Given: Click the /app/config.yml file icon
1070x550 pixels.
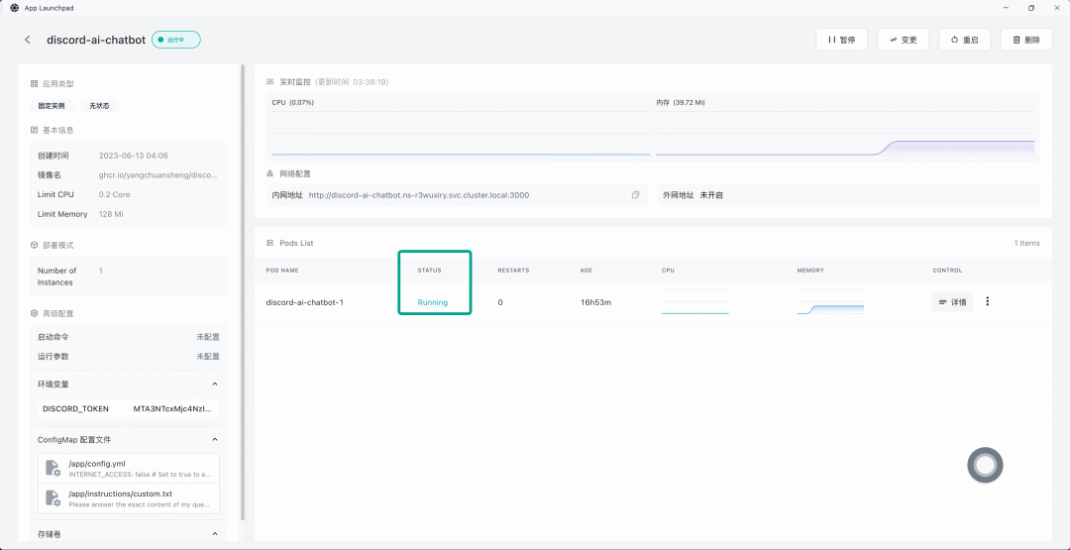Looking at the screenshot, I should tap(53, 468).
